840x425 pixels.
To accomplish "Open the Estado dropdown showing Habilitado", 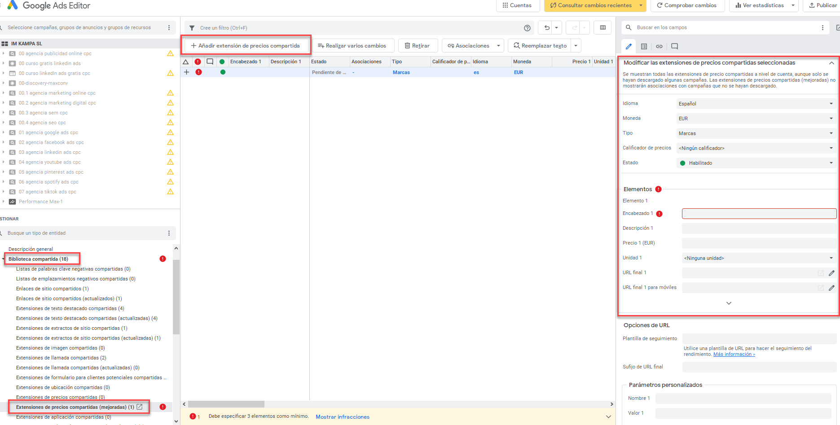I will pyautogui.click(x=755, y=163).
